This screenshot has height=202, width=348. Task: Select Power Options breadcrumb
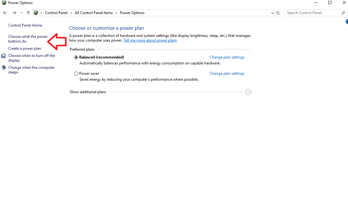[x=132, y=13]
